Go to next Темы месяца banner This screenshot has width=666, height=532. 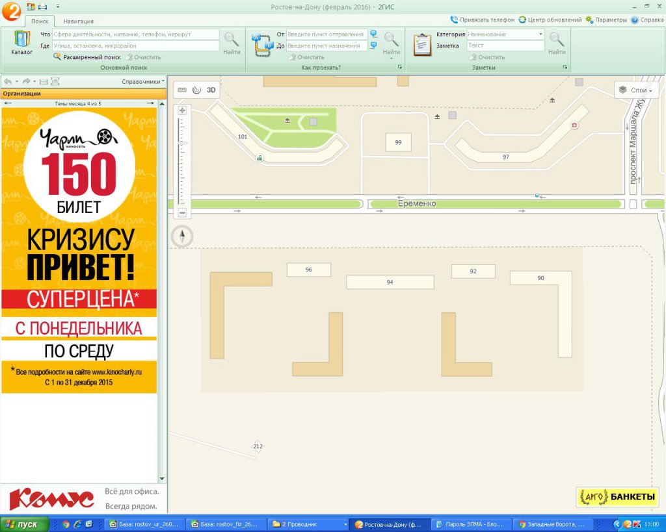click(x=150, y=103)
